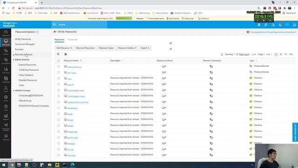Check the Active Directory row checkbox

click(x=59, y=66)
